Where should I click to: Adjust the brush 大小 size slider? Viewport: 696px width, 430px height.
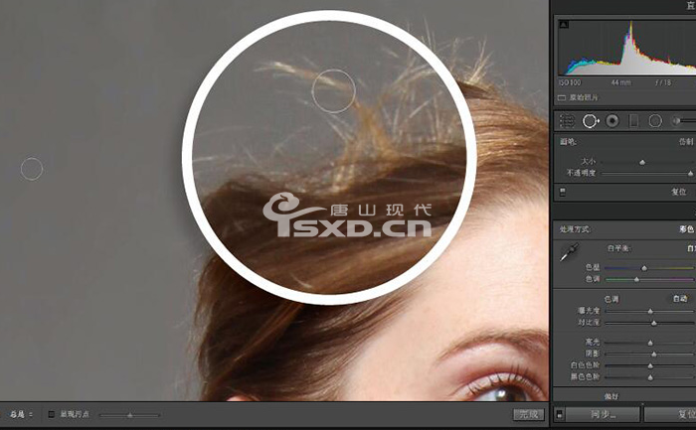coord(648,162)
